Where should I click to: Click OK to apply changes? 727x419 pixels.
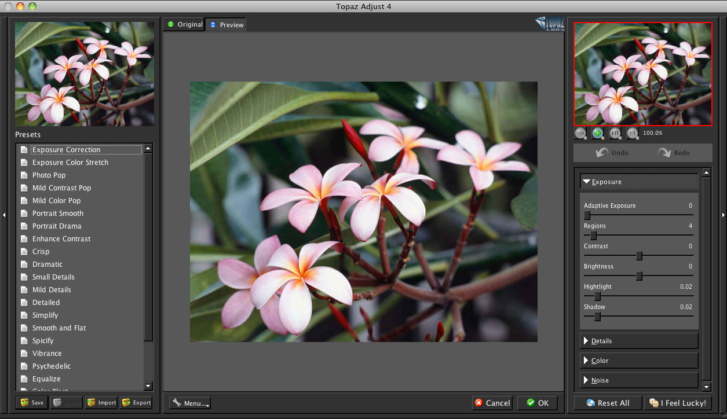pyautogui.click(x=538, y=403)
